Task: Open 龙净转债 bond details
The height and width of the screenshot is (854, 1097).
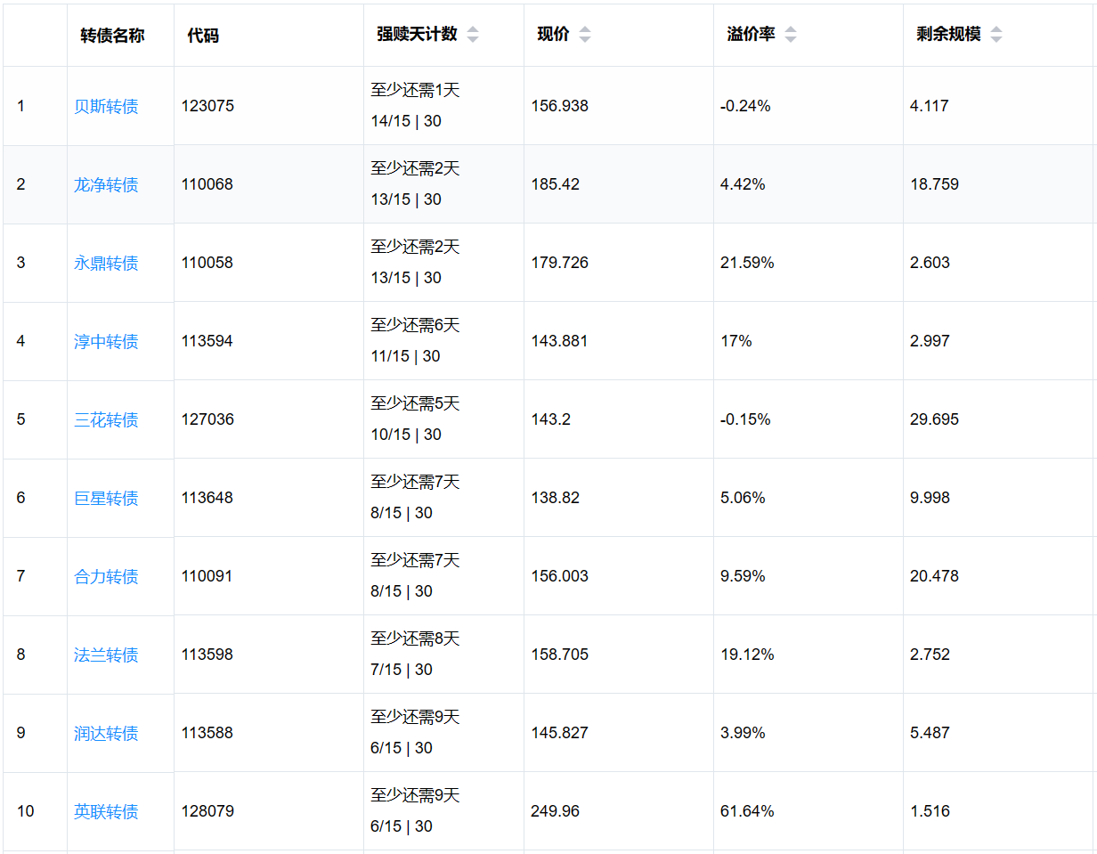Action: [106, 185]
